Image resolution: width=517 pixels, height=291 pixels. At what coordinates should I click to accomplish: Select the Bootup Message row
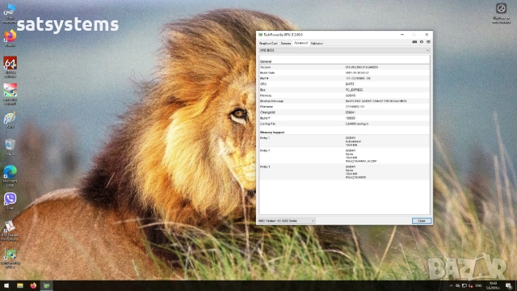(x=344, y=101)
